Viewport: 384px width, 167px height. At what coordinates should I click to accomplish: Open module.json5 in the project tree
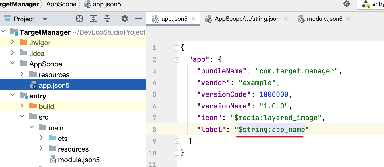(x=79, y=160)
